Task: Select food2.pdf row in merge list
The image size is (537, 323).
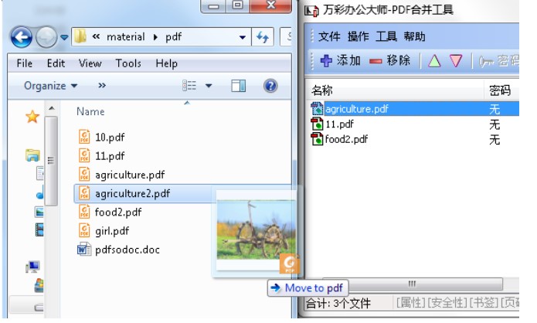Action: tap(414, 139)
